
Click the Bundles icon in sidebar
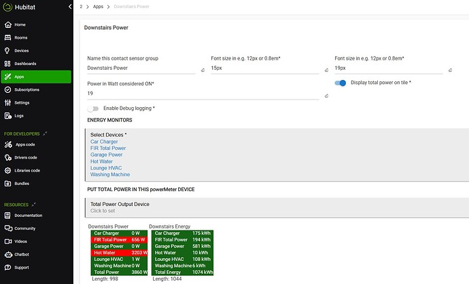(x=7, y=183)
